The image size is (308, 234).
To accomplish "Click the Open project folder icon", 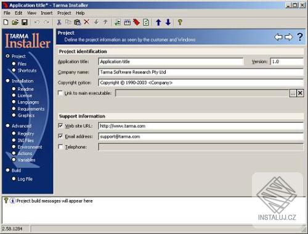I will pos(15,22).
